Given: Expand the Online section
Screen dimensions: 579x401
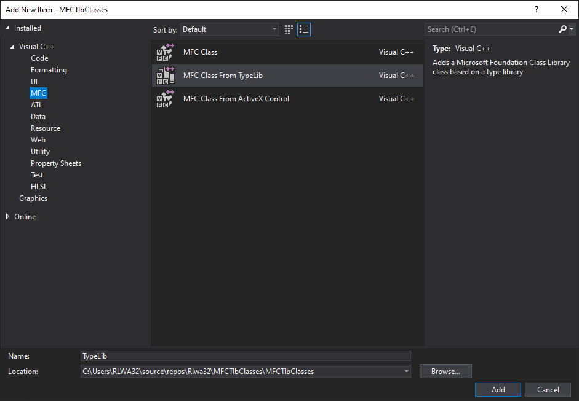Looking at the screenshot, I should pos(7,216).
